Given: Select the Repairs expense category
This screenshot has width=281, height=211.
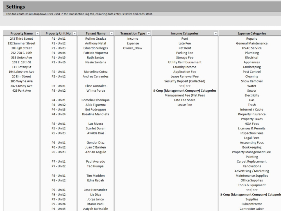Looking at the screenshot, I should point(251,39).
